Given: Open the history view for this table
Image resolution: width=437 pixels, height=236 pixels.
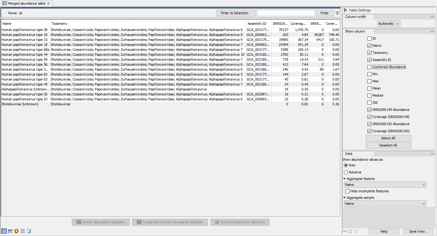Looking at the screenshot, I should (23, 231).
